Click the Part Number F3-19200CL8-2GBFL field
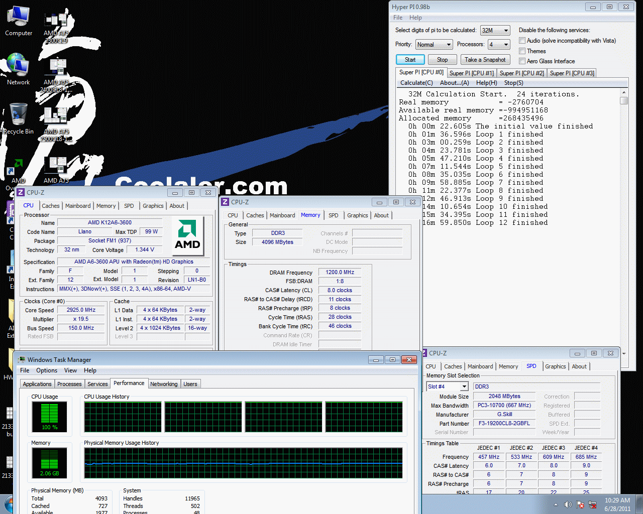 pyautogui.click(x=504, y=423)
